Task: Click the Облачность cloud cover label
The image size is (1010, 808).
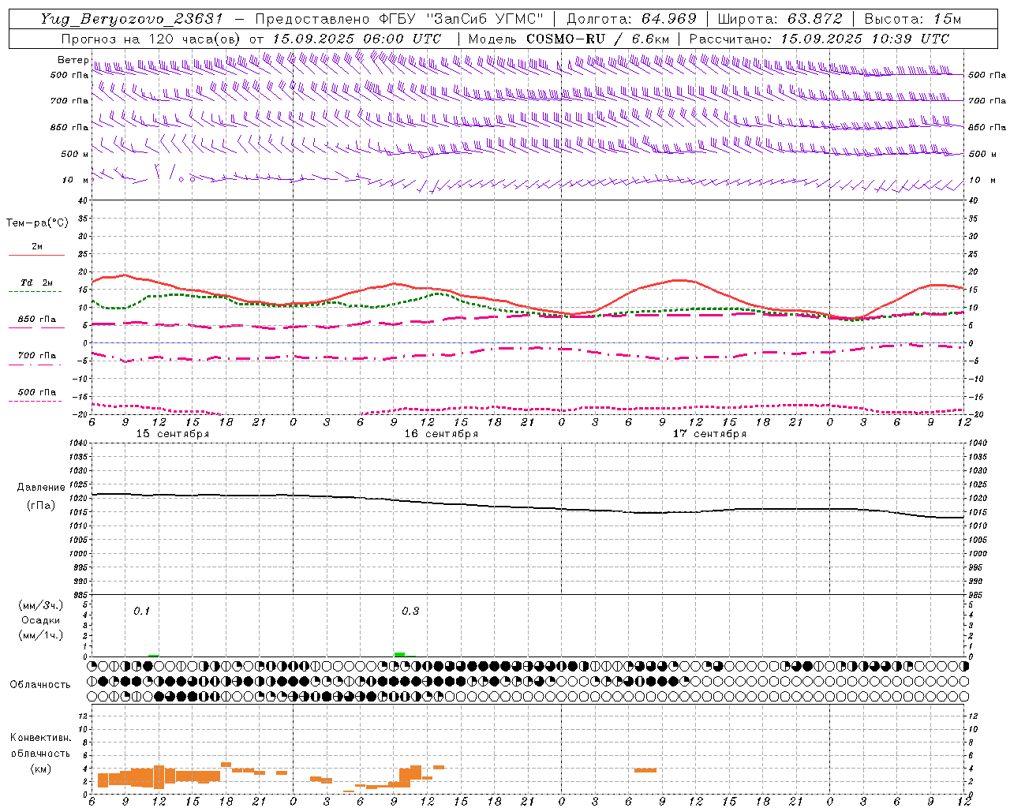Action: coord(40,685)
